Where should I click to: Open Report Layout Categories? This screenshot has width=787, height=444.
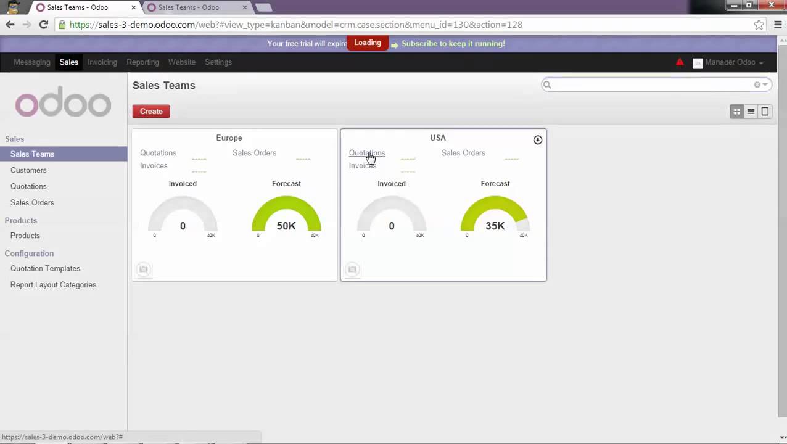[x=53, y=285]
